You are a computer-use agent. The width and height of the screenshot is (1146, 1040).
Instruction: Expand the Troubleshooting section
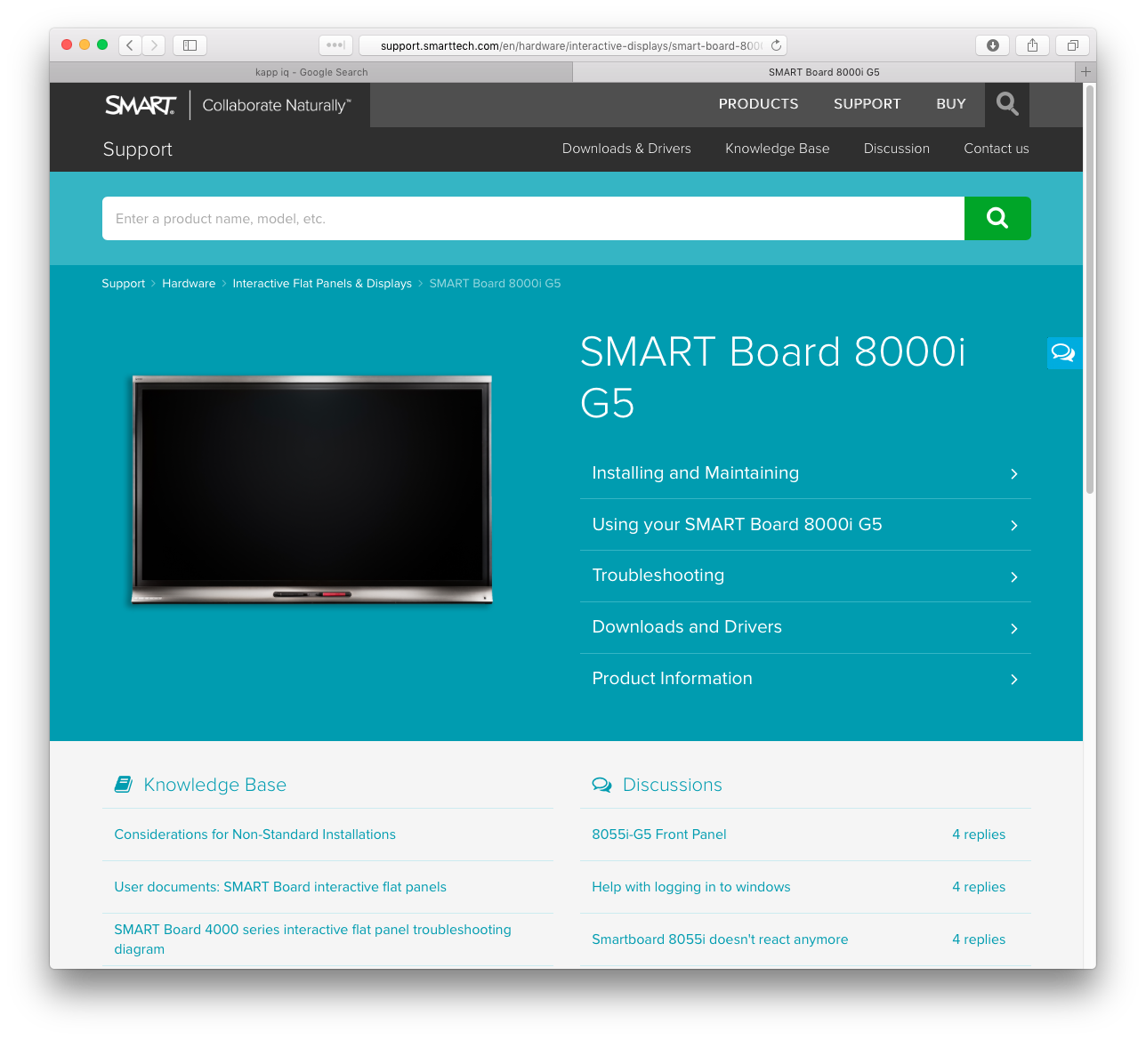click(x=804, y=576)
